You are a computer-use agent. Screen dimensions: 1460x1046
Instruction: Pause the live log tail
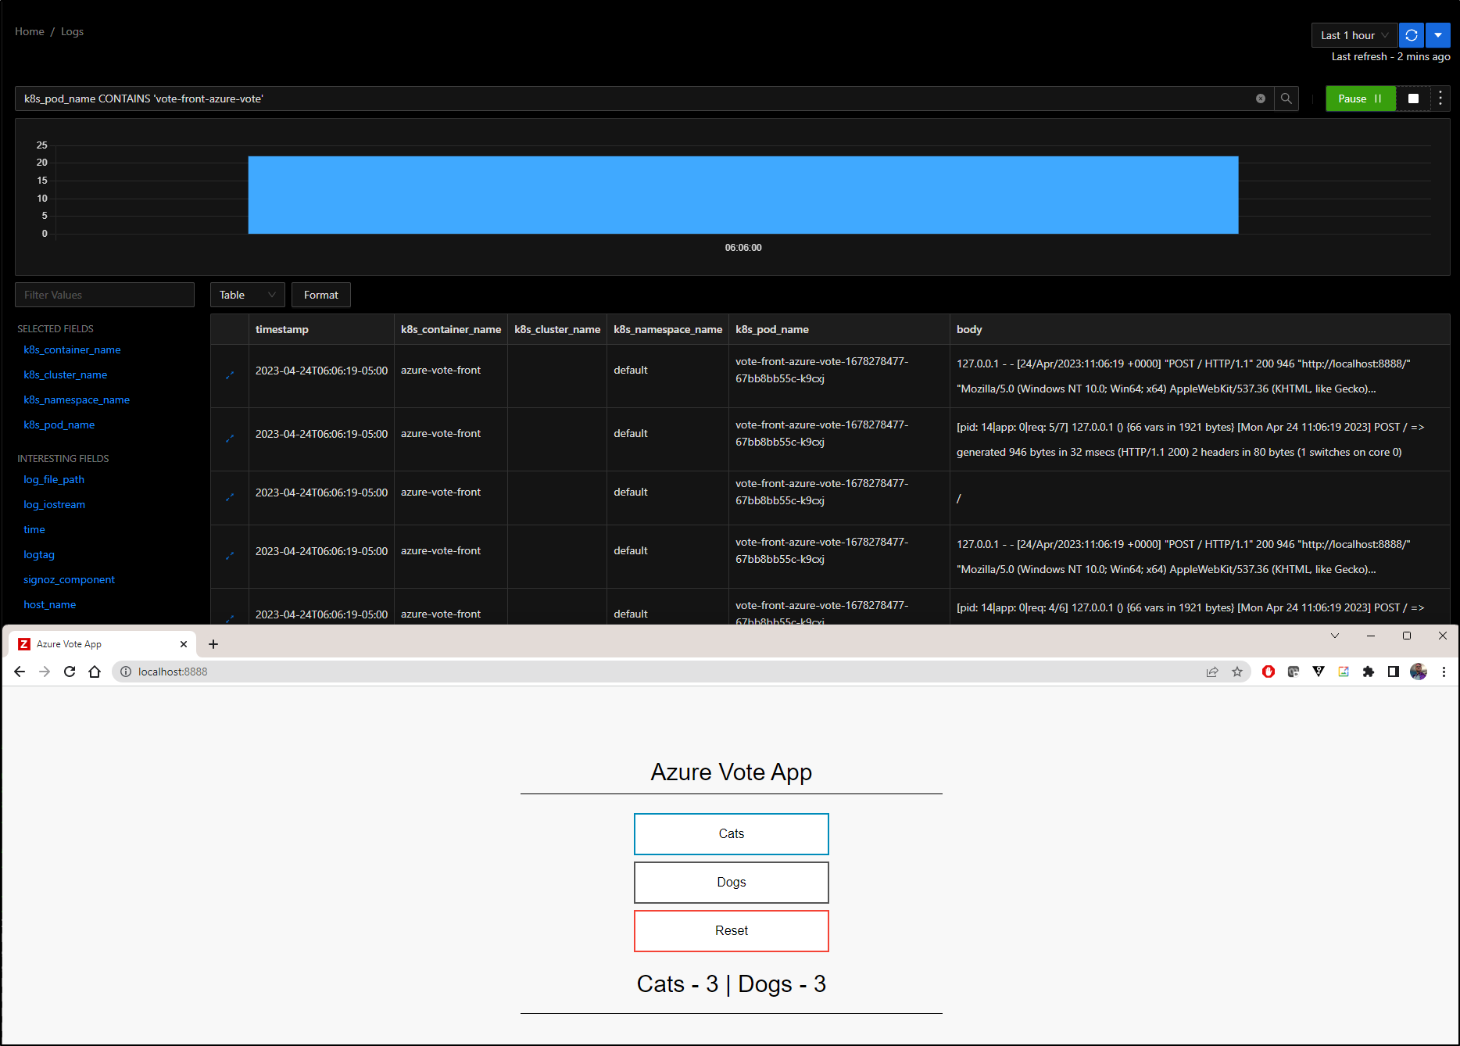[1360, 99]
